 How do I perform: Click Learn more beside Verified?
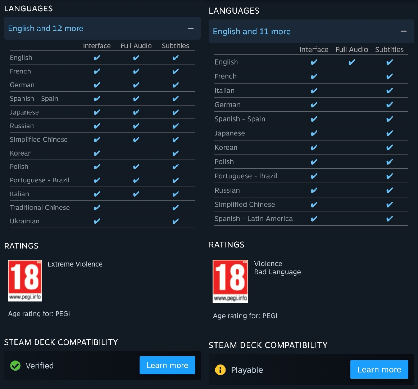click(167, 365)
